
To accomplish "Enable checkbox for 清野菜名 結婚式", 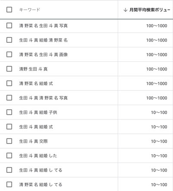I will (x=9, y=83).
